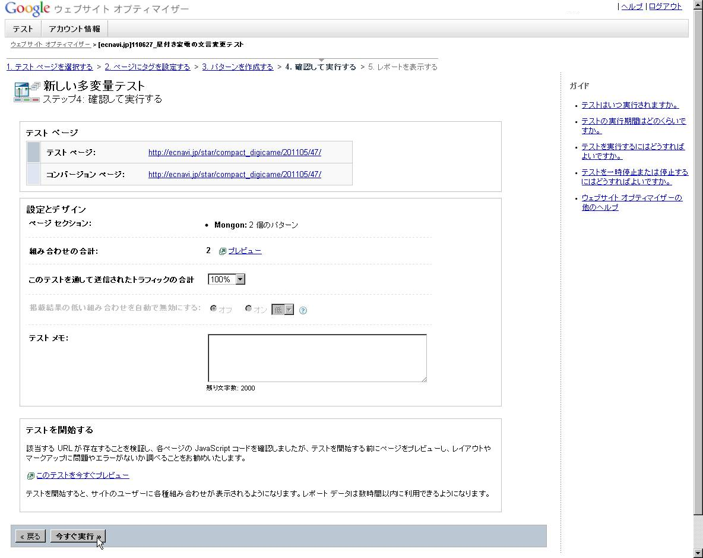Image resolution: width=703 pixels, height=558 pixels.
Task: Go to step 3 パターンを作成する
Action: 237,67
